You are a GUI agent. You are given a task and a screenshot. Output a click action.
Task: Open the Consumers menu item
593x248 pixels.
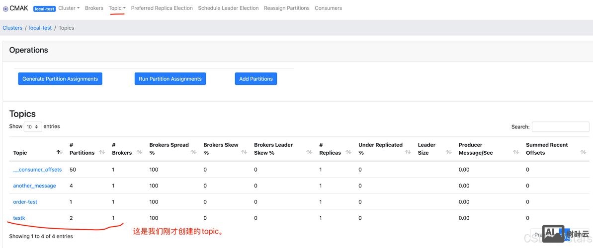tap(328, 8)
